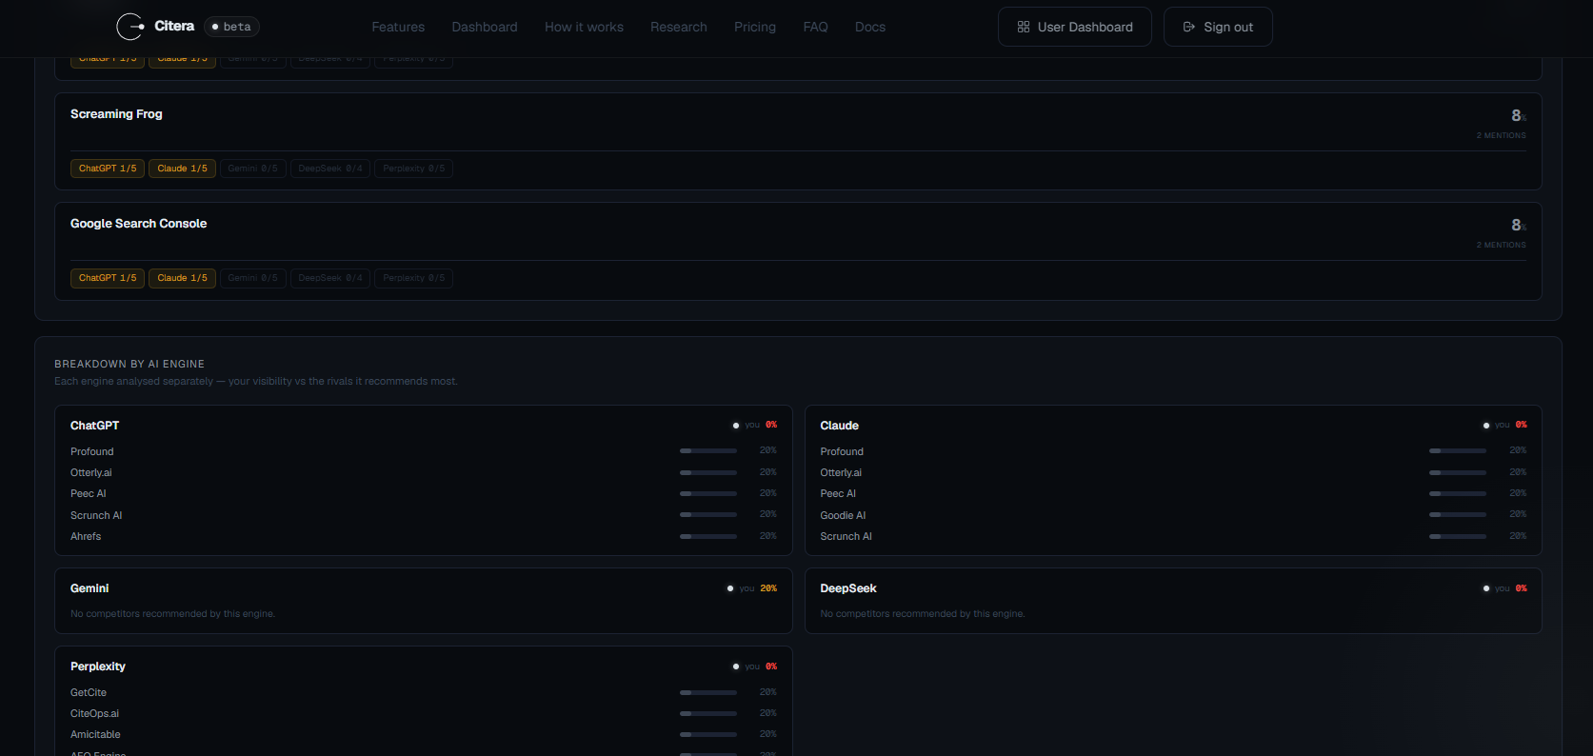This screenshot has width=1593, height=756.
Task: Click 'No competitors recommended' text in Gemini card
Action: 172,613
